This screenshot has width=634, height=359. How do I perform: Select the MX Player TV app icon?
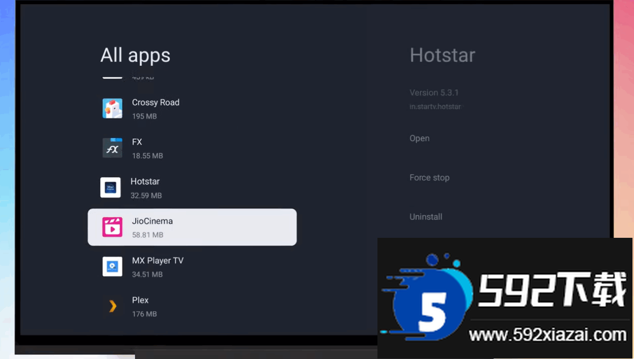click(112, 266)
